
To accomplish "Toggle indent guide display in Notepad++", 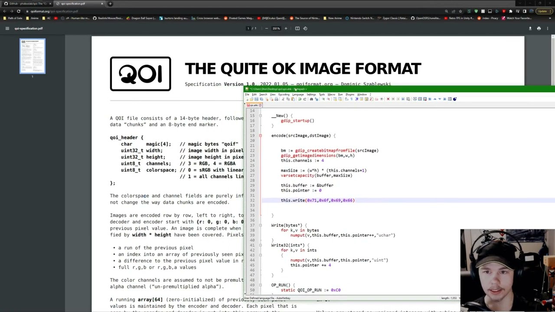I will click(356, 99).
